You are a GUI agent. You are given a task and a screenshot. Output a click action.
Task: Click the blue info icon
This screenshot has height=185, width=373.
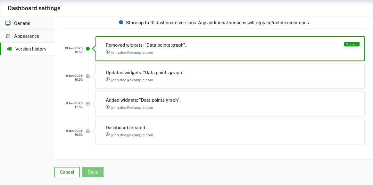tap(121, 22)
